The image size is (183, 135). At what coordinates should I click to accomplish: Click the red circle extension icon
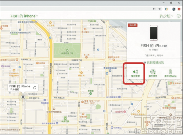coord(179,9)
